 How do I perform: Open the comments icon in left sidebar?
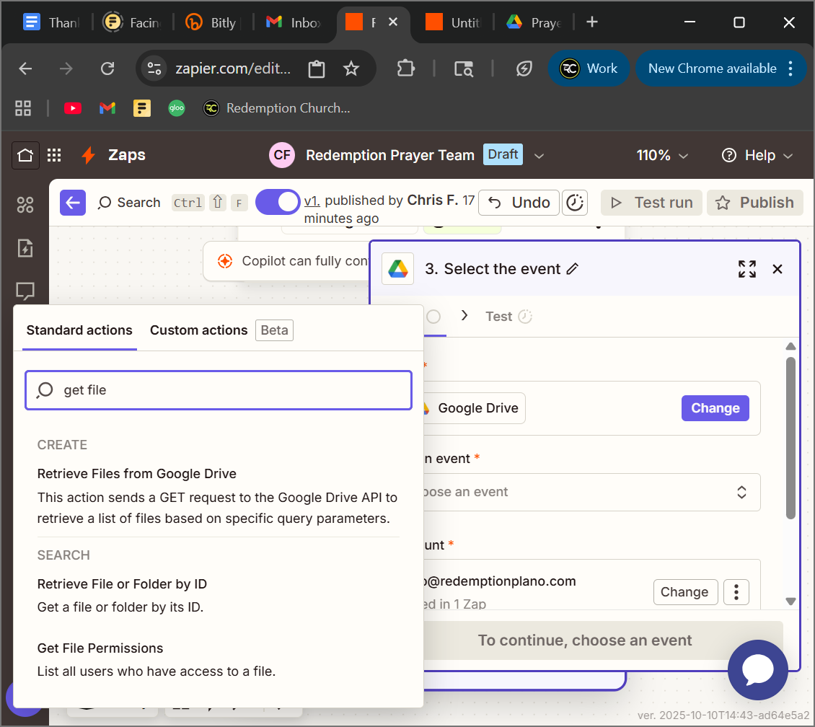pos(25,291)
